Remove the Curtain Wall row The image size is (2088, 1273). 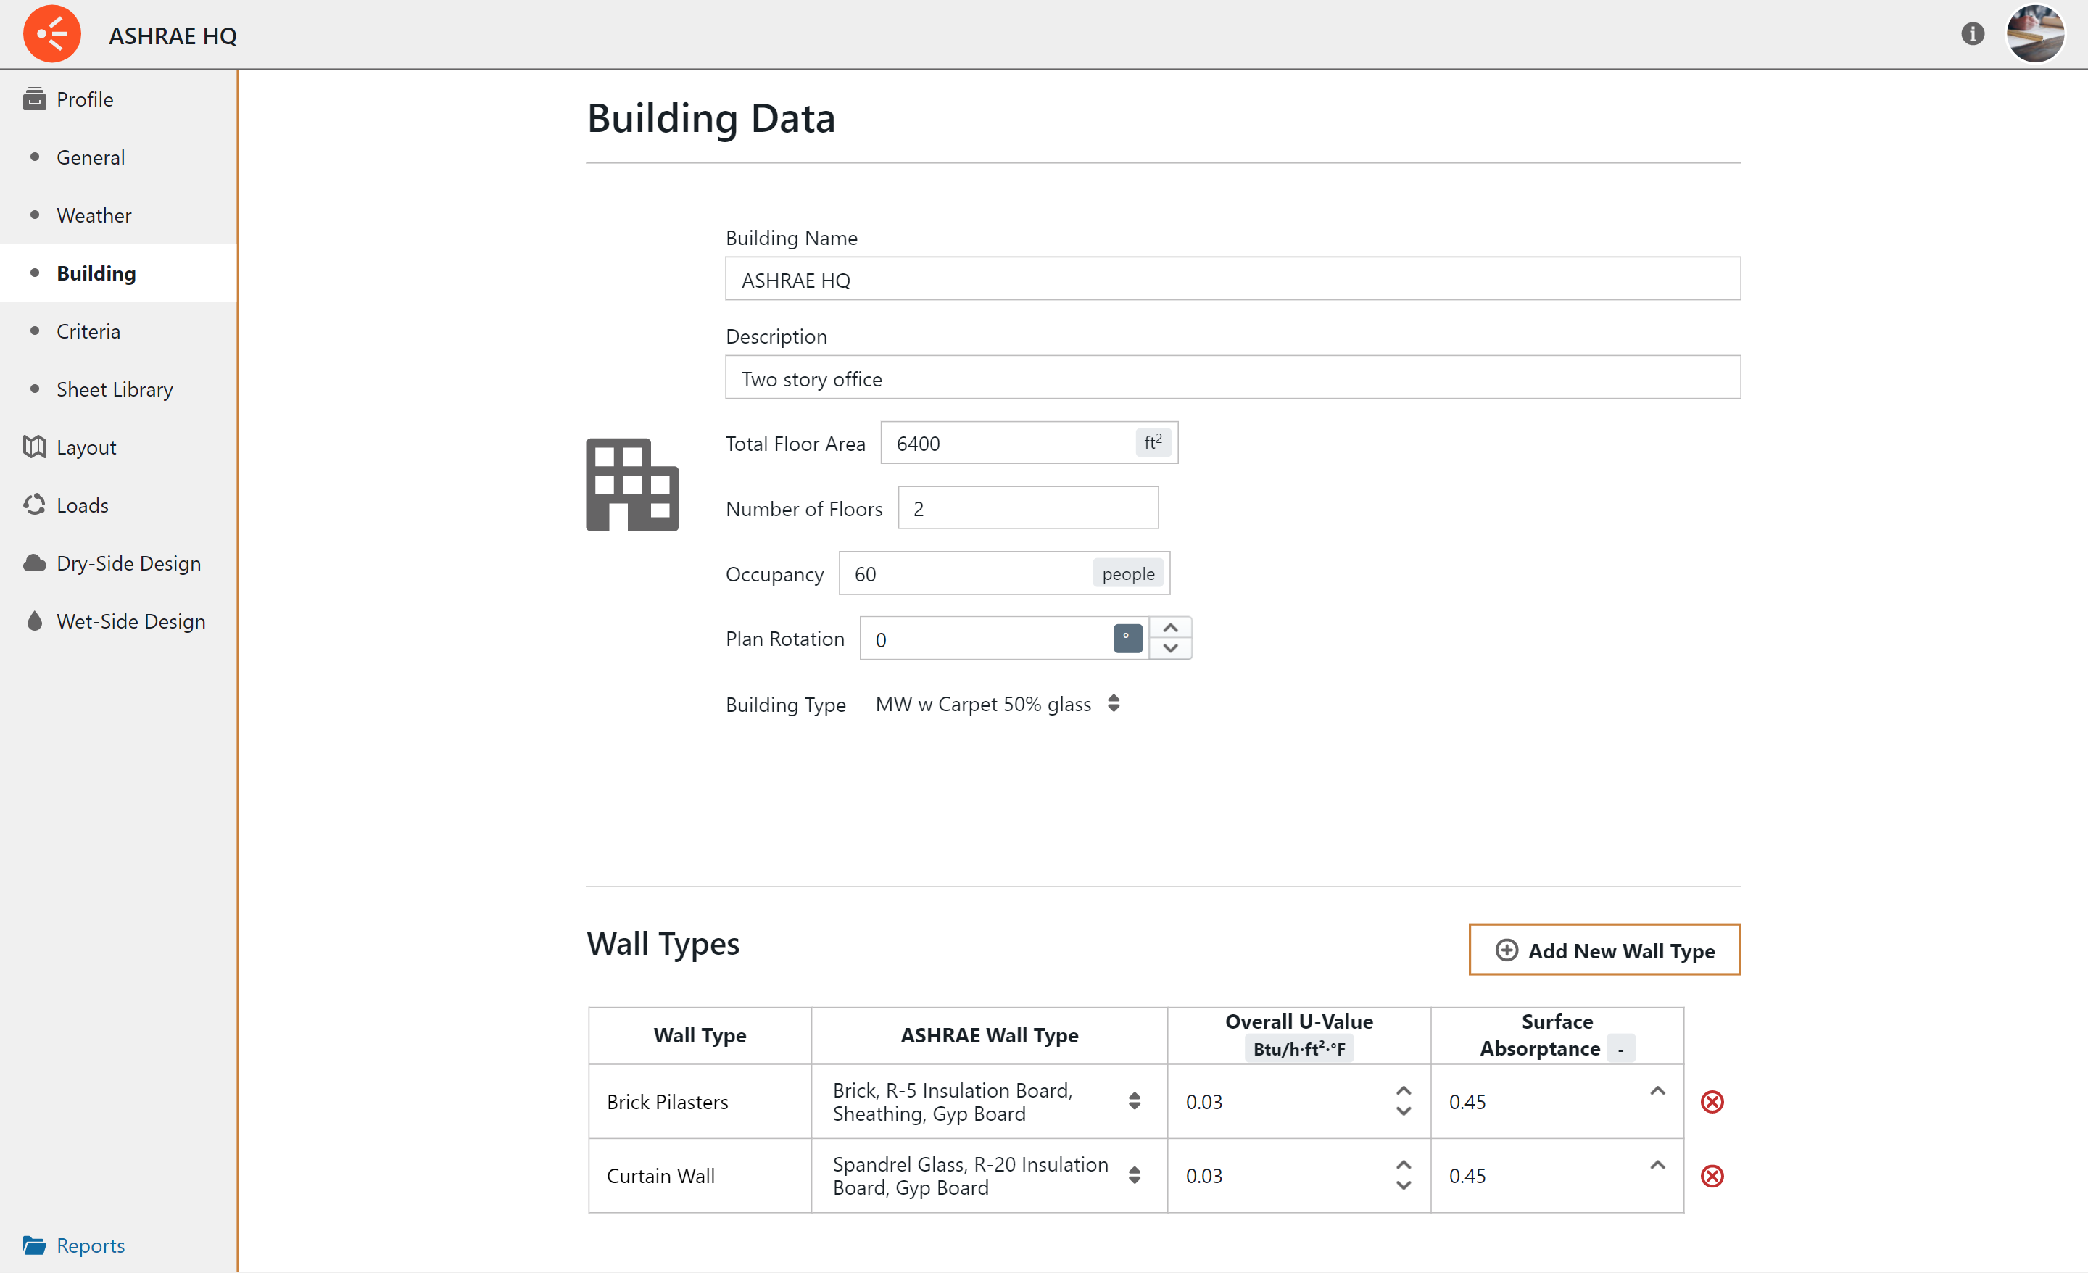pos(1712,1176)
